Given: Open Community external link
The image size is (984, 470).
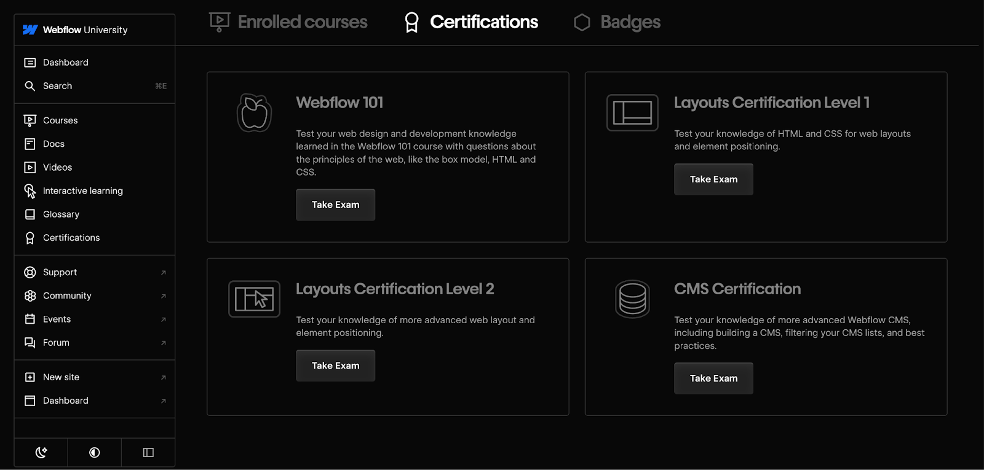Looking at the screenshot, I should point(67,296).
